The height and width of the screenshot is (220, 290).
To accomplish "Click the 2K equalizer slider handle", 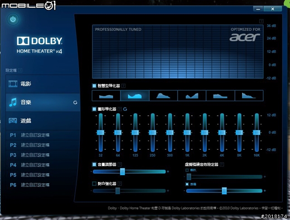I will (x=204, y=132).
